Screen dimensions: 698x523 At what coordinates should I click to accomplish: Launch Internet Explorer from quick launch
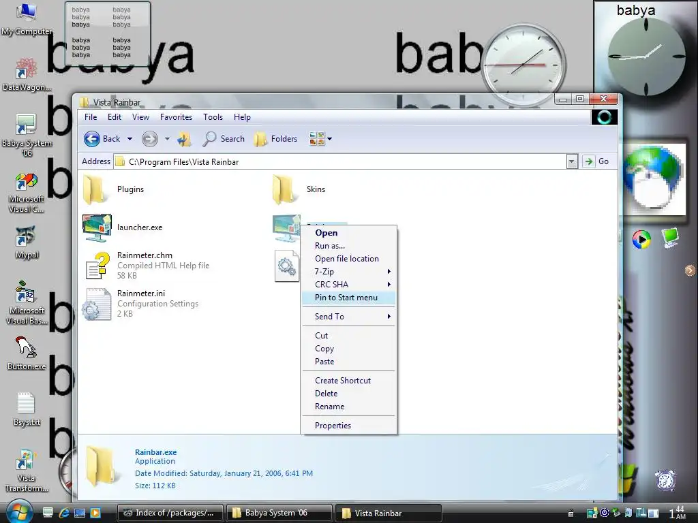[64, 513]
